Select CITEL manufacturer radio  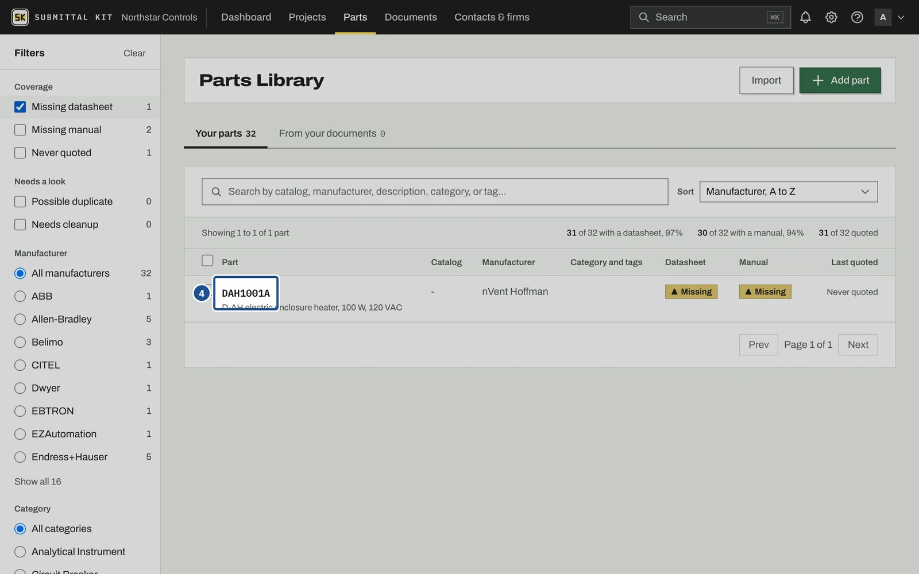(20, 365)
